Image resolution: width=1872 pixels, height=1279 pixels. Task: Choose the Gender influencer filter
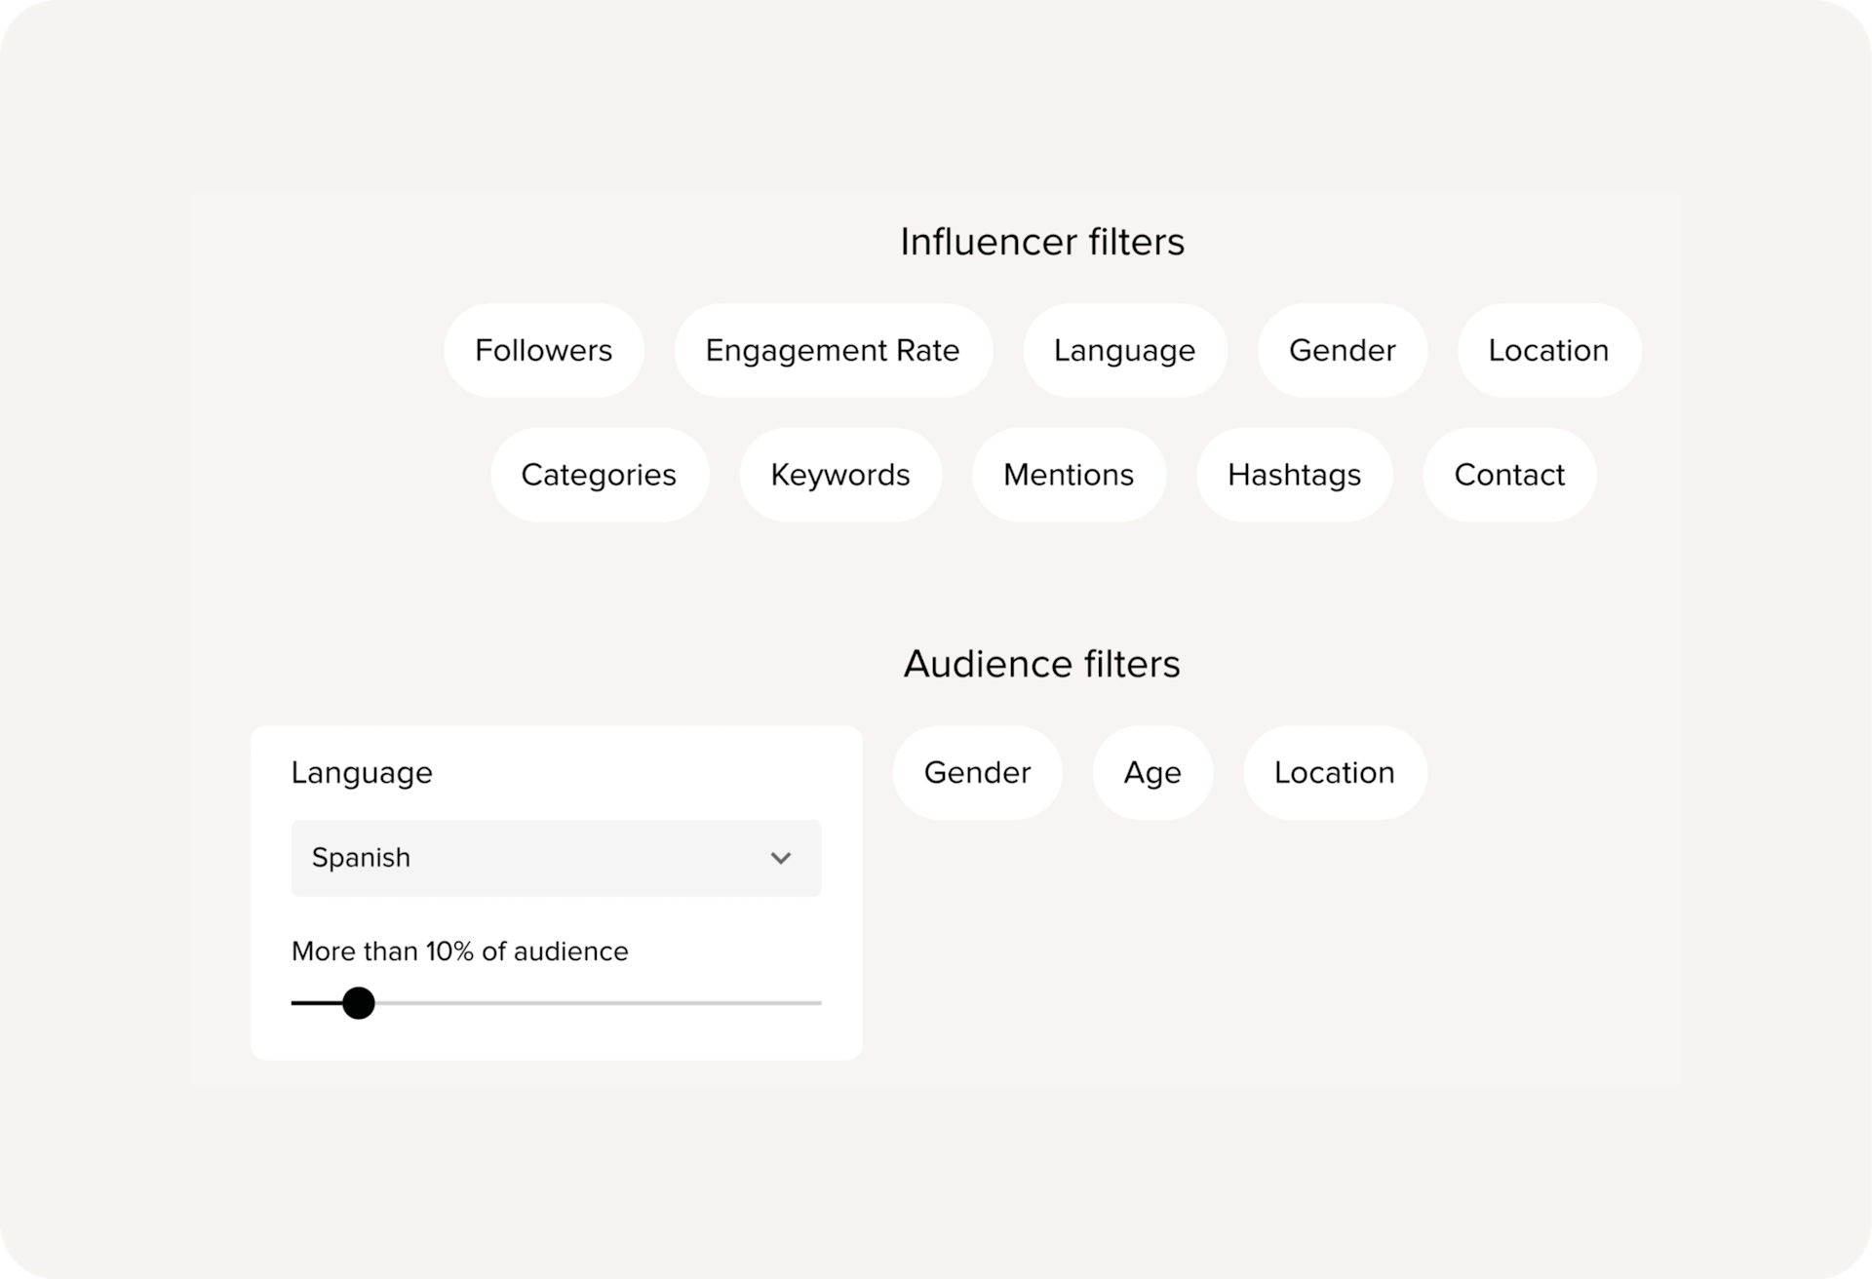coord(1342,350)
